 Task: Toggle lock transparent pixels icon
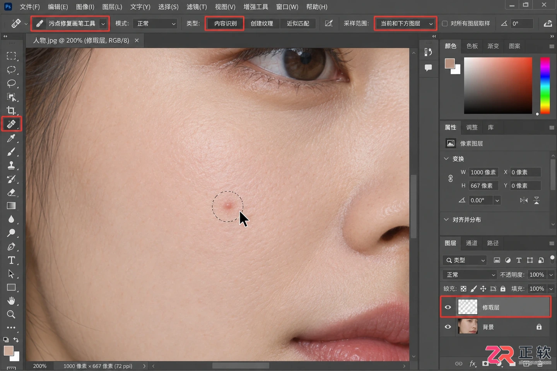coord(463,289)
